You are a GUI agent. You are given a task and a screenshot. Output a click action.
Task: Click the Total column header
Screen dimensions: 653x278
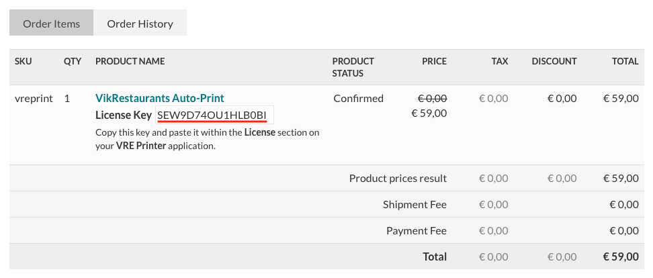[625, 61]
